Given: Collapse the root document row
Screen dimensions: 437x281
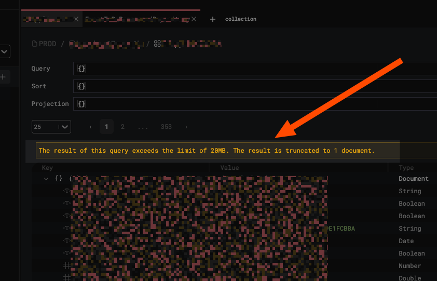Looking at the screenshot, I should [46, 179].
